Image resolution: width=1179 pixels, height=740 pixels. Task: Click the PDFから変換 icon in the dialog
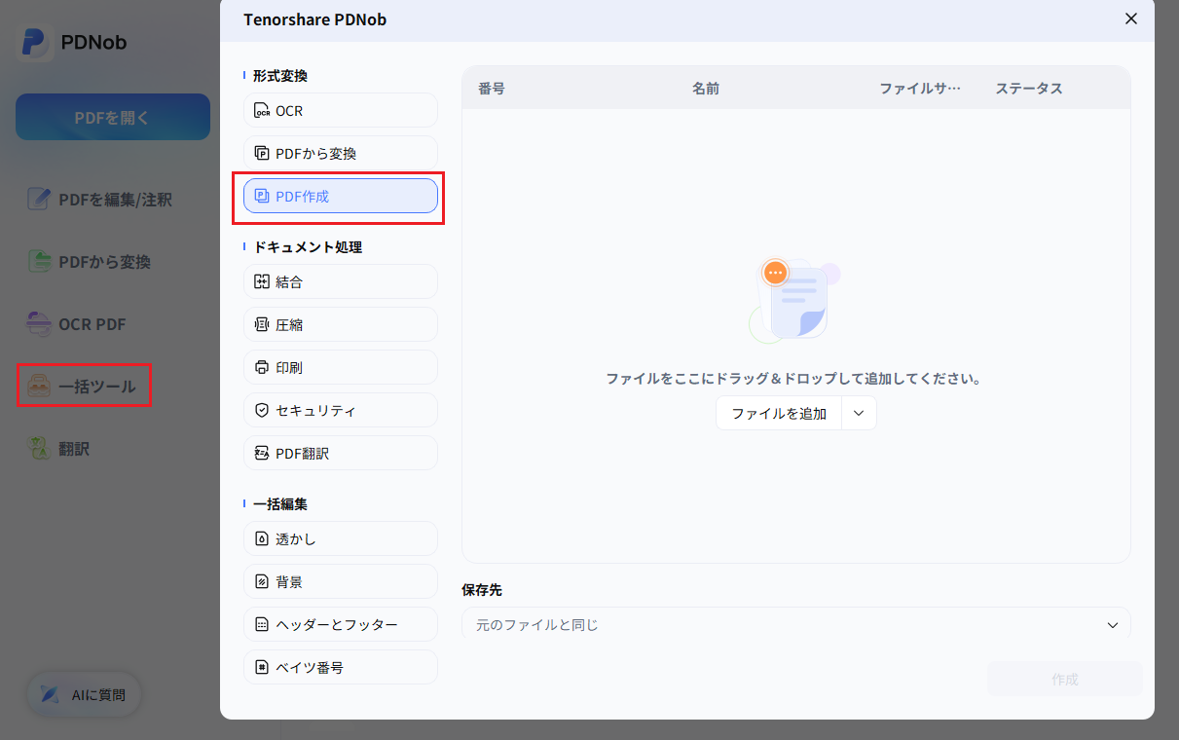pos(261,154)
